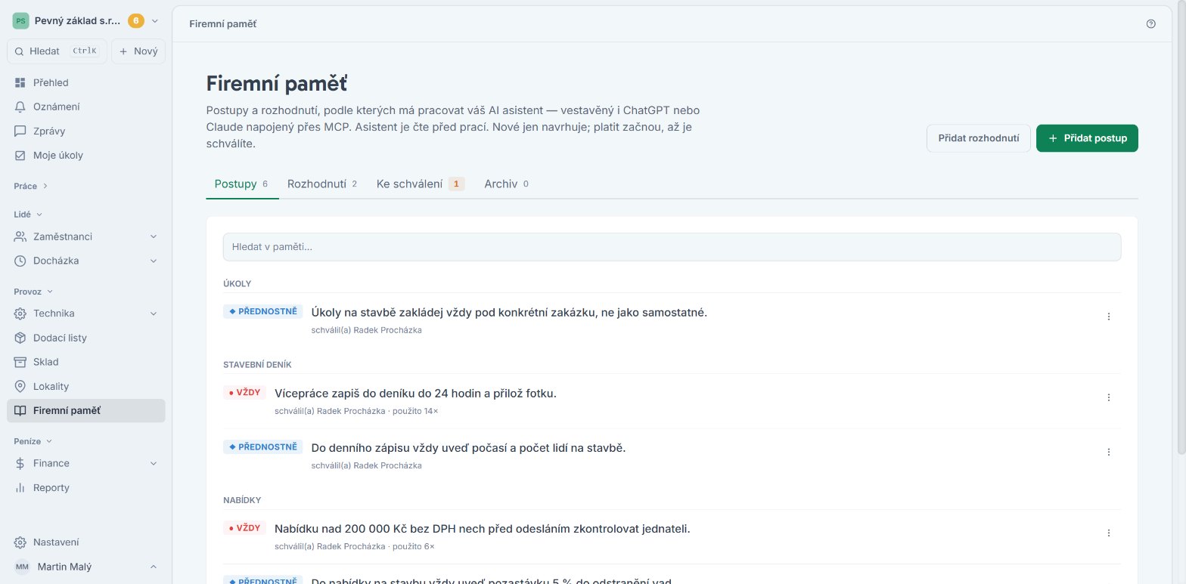Image resolution: width=1186 pixels, height=584 pixels.
Task: Open options menu for Vícepráce rule
Action: 1109,397
